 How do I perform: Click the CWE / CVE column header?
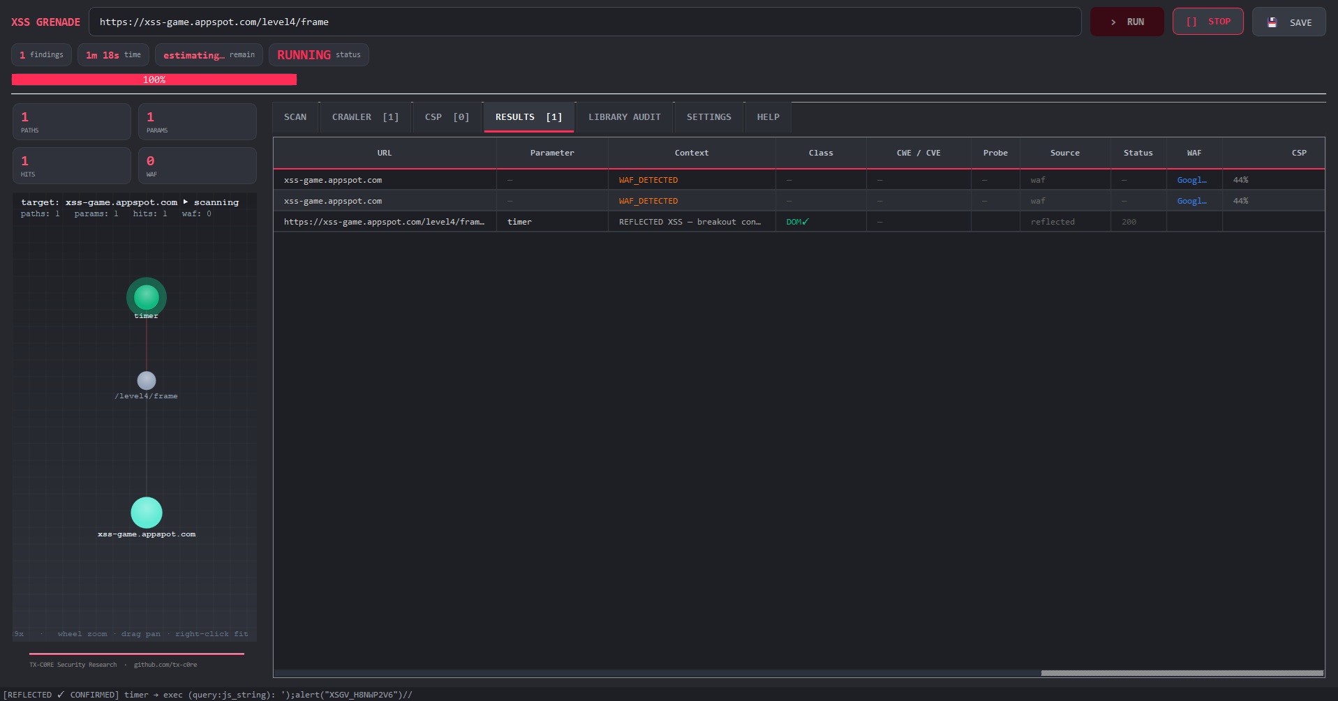(919, 153)
